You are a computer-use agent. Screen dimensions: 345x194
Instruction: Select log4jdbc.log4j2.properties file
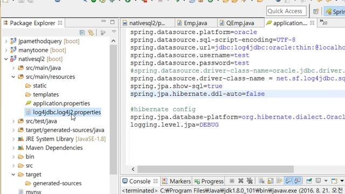click(67, 112)
